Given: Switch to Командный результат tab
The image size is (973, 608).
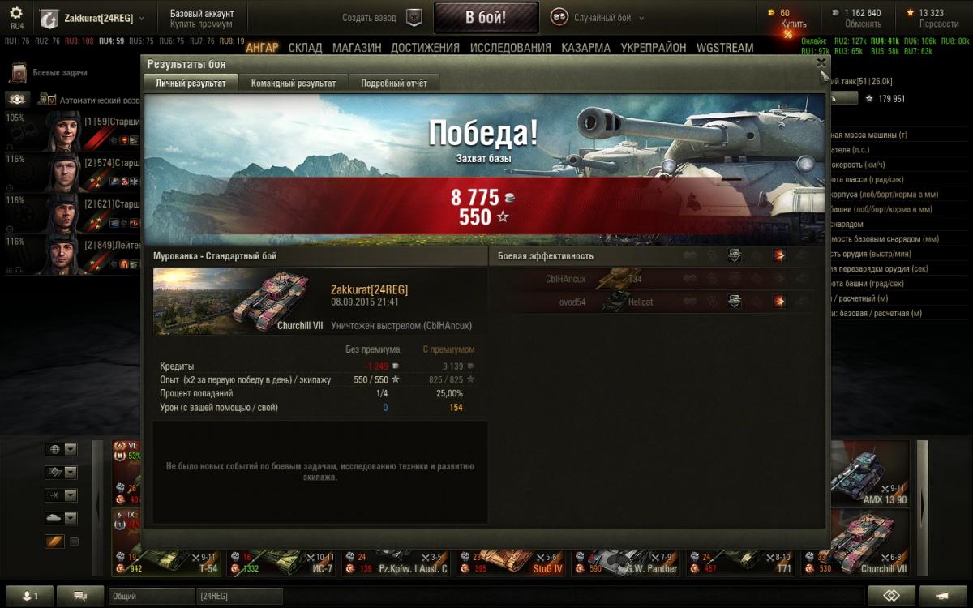Looking at the screenshot, I should 294,83.
